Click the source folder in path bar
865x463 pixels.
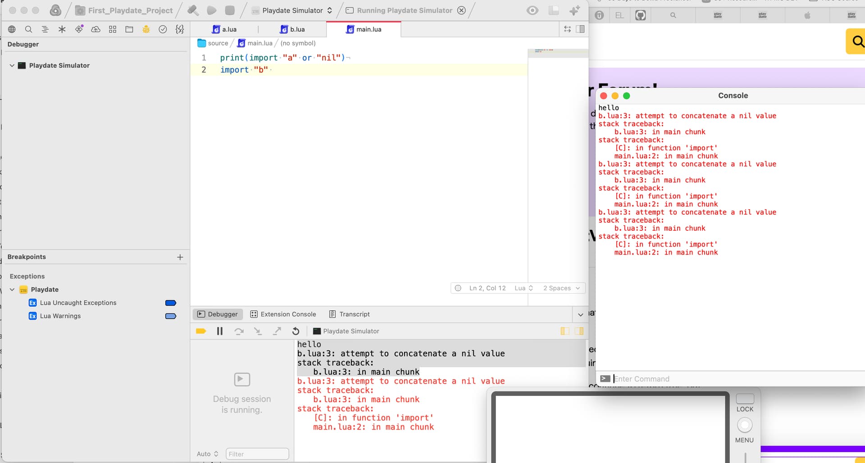(213, 43)
